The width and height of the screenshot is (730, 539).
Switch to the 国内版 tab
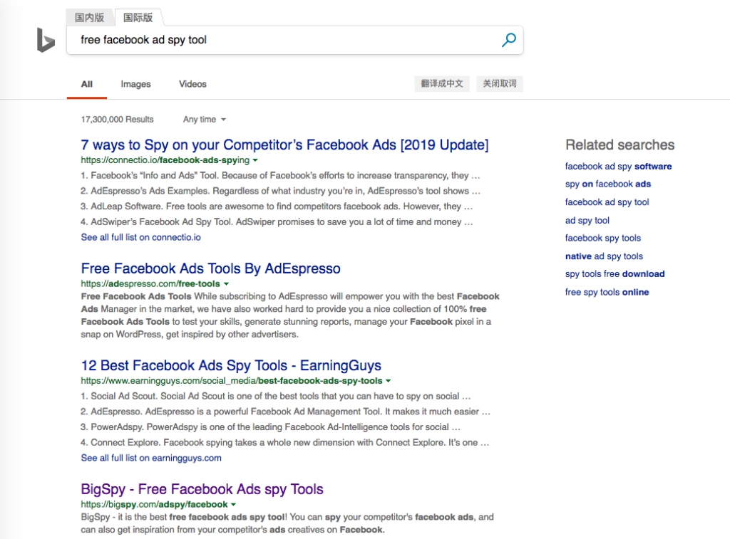89,18
